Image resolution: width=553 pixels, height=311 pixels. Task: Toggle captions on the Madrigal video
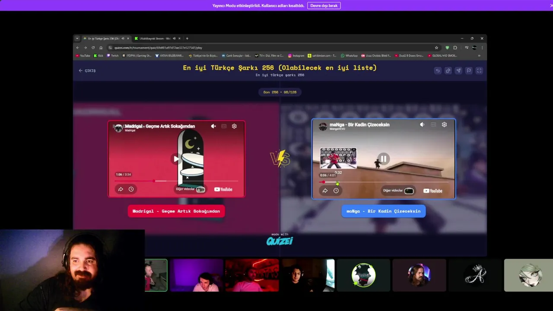tap(224, 126)
